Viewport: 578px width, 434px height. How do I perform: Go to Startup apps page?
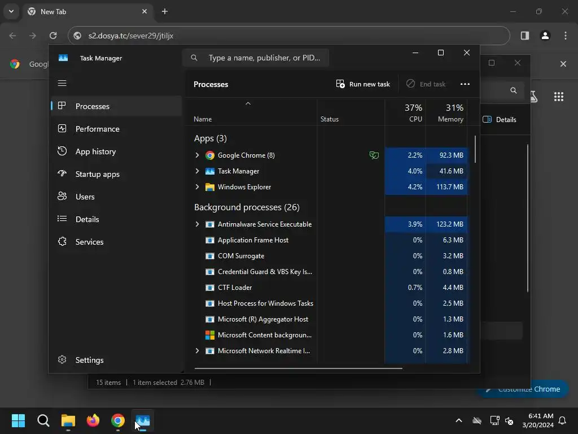click(x=116, y=174)
